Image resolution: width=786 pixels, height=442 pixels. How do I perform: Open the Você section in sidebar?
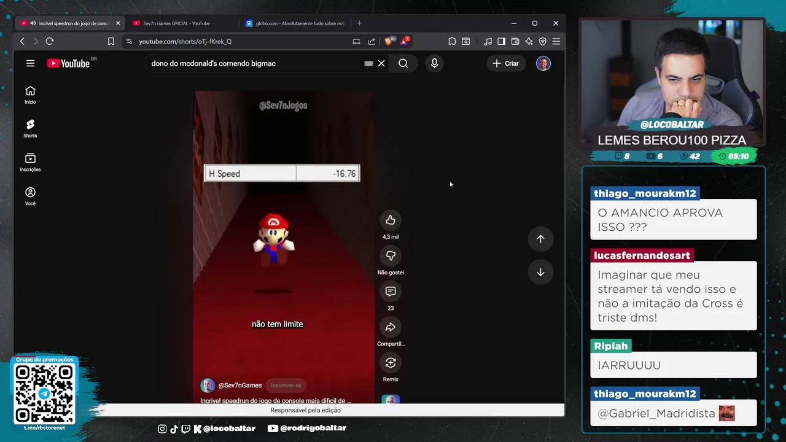point(30,196)
